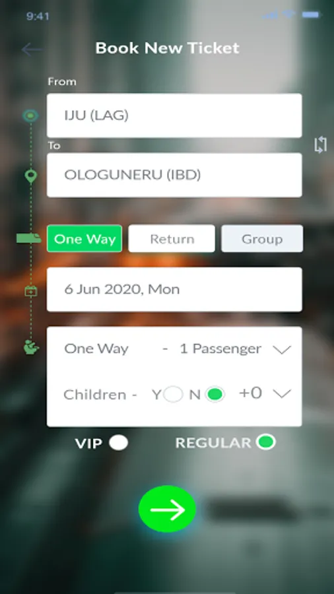Click the train icon beside One Way
This screenshot has width=334, height=594.
[x=29, y=238]
